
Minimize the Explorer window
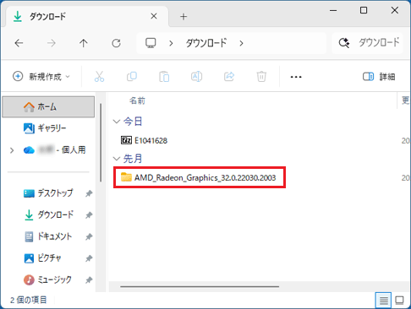point(333,11)
